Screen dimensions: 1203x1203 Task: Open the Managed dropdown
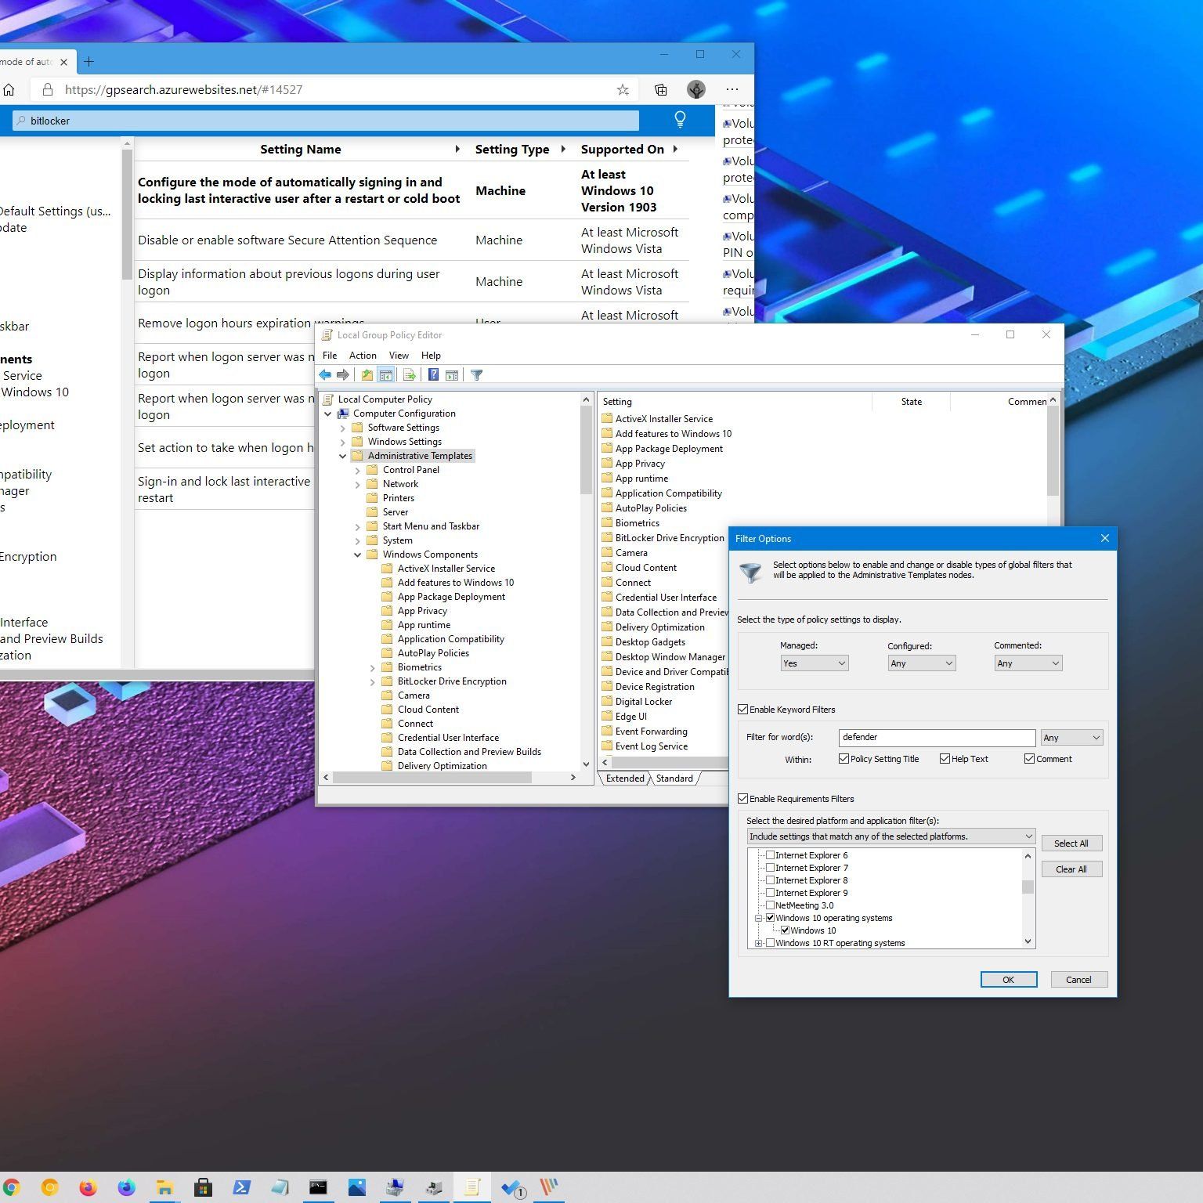(x=814, y=663)
